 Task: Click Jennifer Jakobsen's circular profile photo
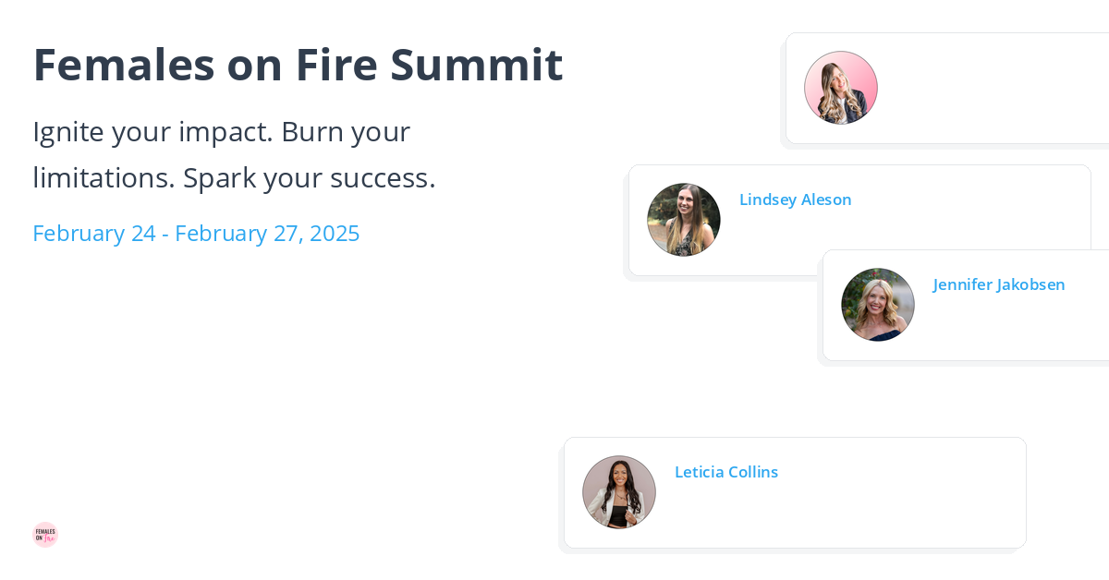[x=877, y=304]
